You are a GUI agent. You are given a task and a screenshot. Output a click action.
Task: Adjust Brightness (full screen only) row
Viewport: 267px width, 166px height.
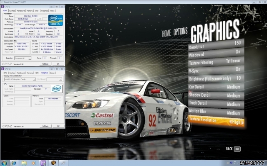pyautogui.click(x=216, y=78)
